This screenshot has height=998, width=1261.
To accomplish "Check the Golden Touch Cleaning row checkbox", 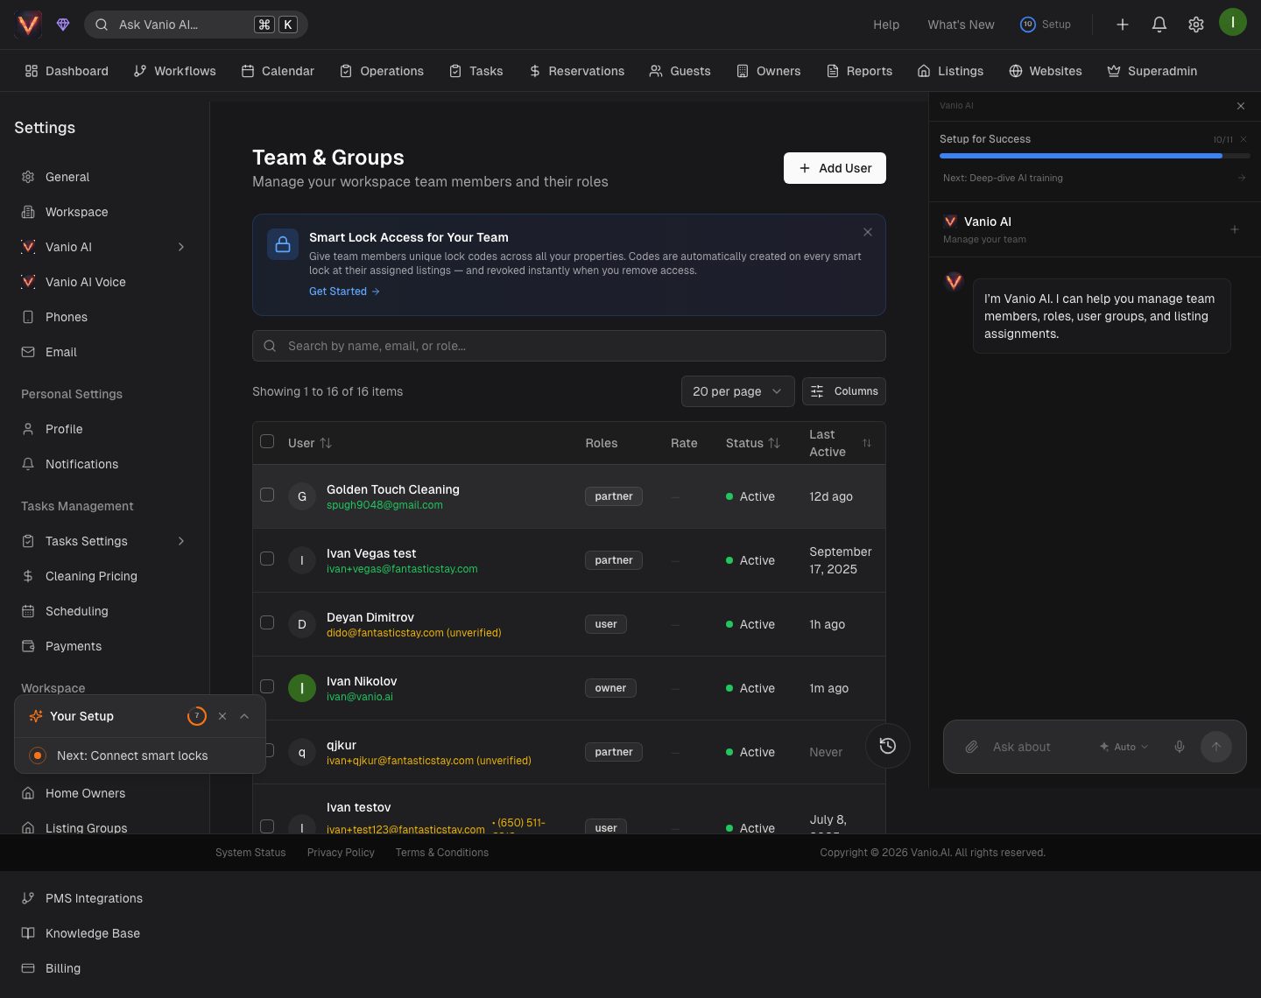I will click(x=267, y=495).
